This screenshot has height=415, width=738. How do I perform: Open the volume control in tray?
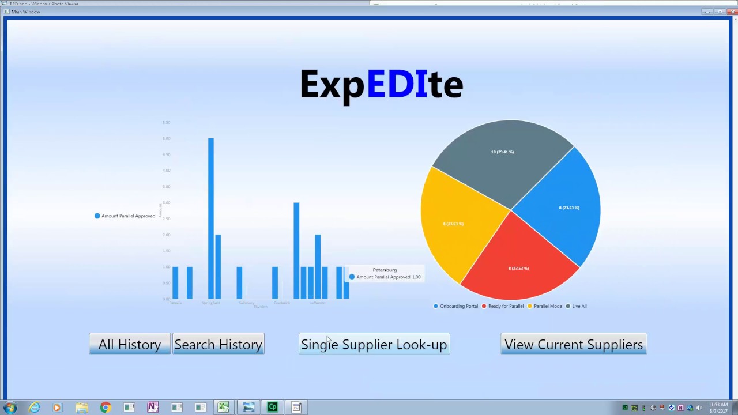pyautogui.click(x=699, y=408)
